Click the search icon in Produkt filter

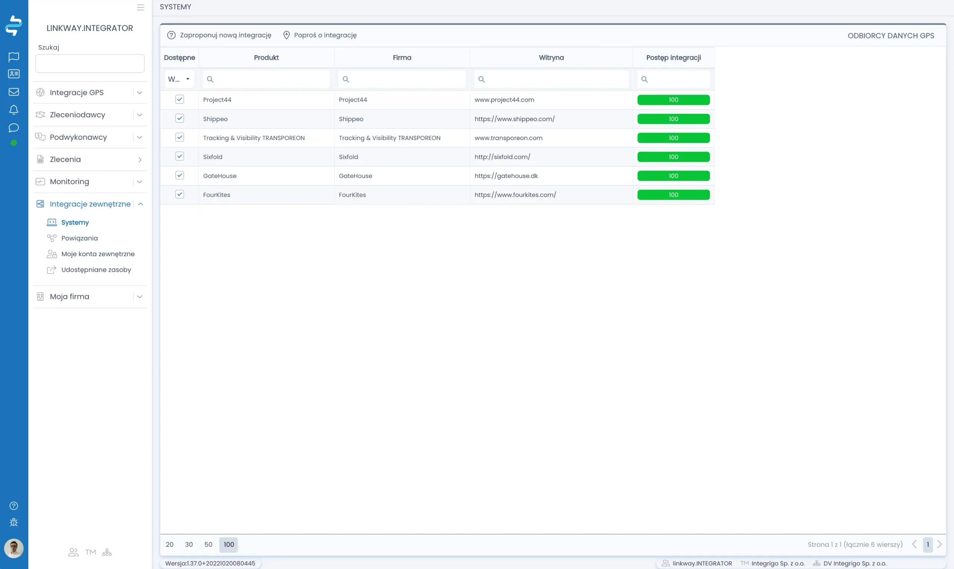pos(210,79)
